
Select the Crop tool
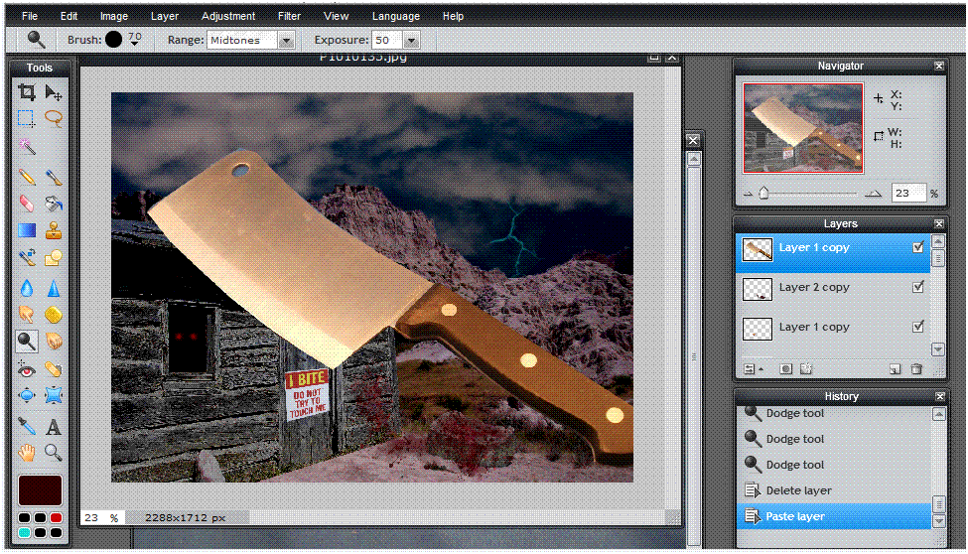[x=27, y=92]
